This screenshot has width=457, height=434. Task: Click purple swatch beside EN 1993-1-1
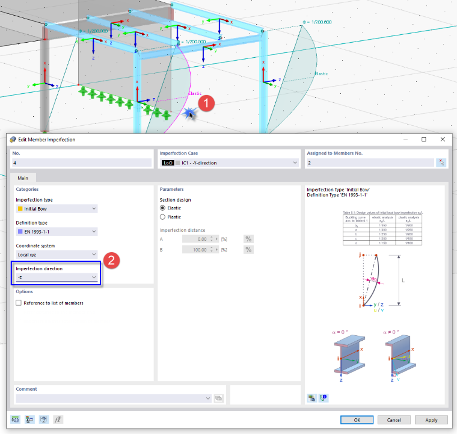click(x=20, y=232)
